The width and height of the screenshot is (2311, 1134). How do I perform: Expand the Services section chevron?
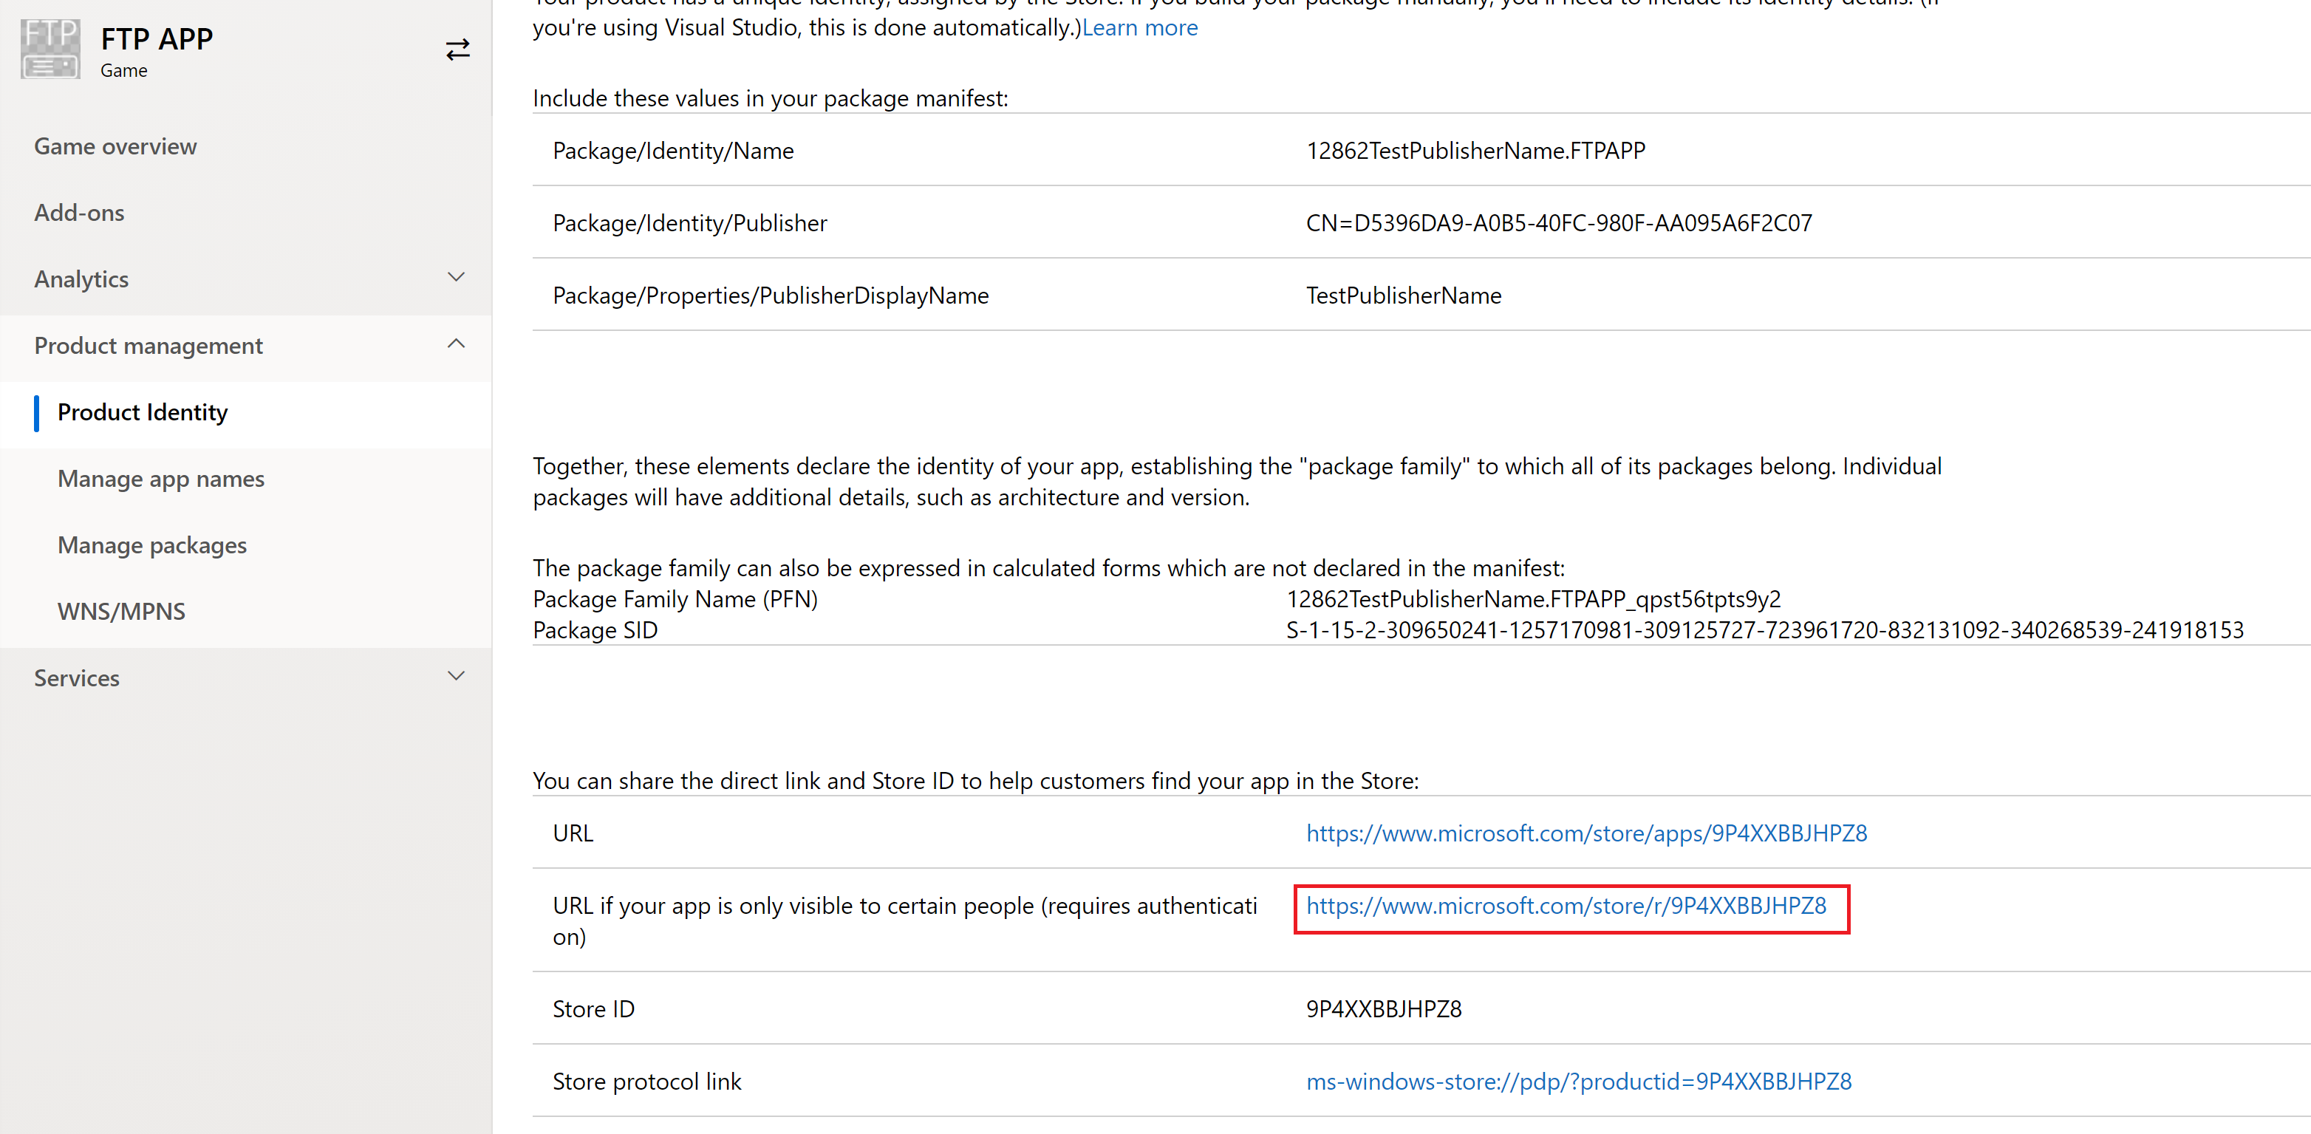(456, 677)
